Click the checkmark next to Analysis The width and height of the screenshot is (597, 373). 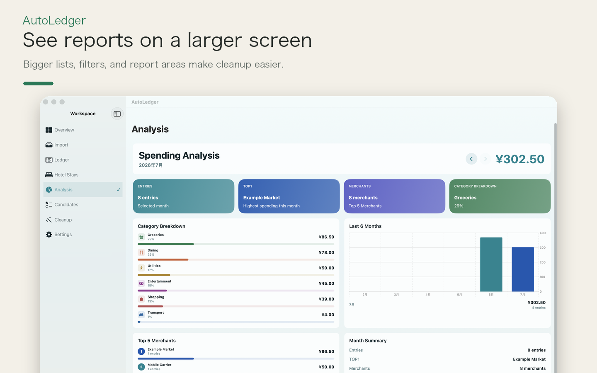(118, 190)
